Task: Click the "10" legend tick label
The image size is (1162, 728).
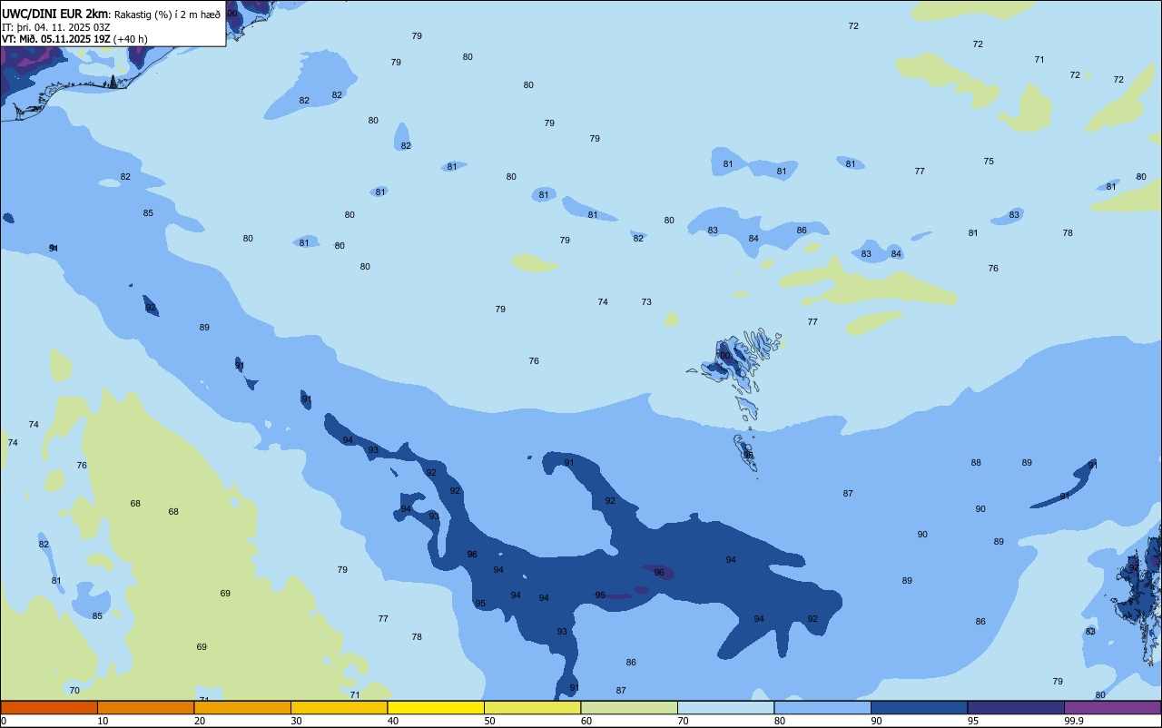Action: pos(103,721)
